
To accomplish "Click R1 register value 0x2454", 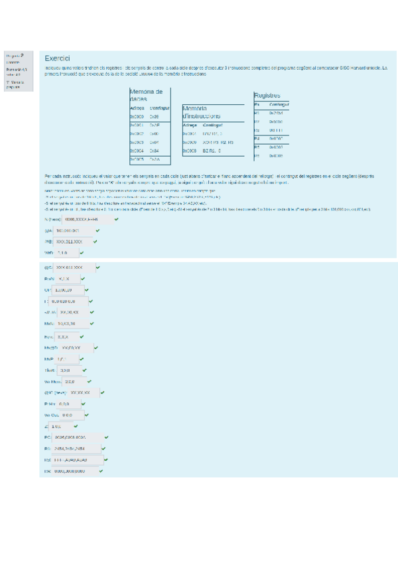I will point(276,113).
